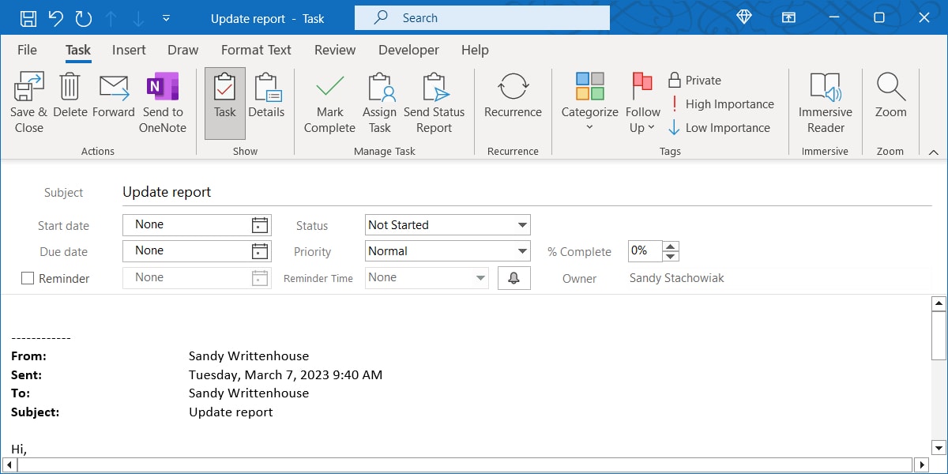Screen dimensions: 948x474
Task: Open the Send Status Report tool
Action: click(x=434, y=101)
